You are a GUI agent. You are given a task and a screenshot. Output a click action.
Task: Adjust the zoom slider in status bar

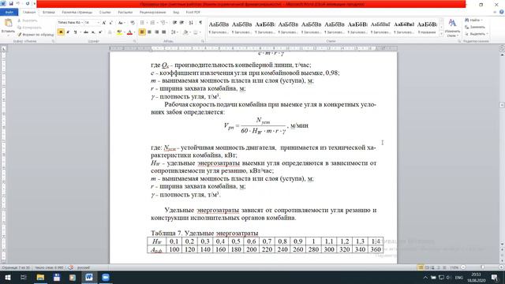coord(482,267)
